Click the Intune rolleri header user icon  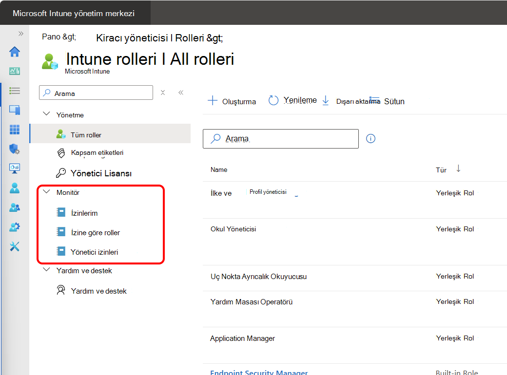pyautogui.click(x=50, y=62)
